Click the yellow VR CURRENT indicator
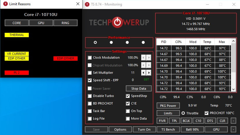The height and width of the screenshot is (135, 240). [17, 54]
